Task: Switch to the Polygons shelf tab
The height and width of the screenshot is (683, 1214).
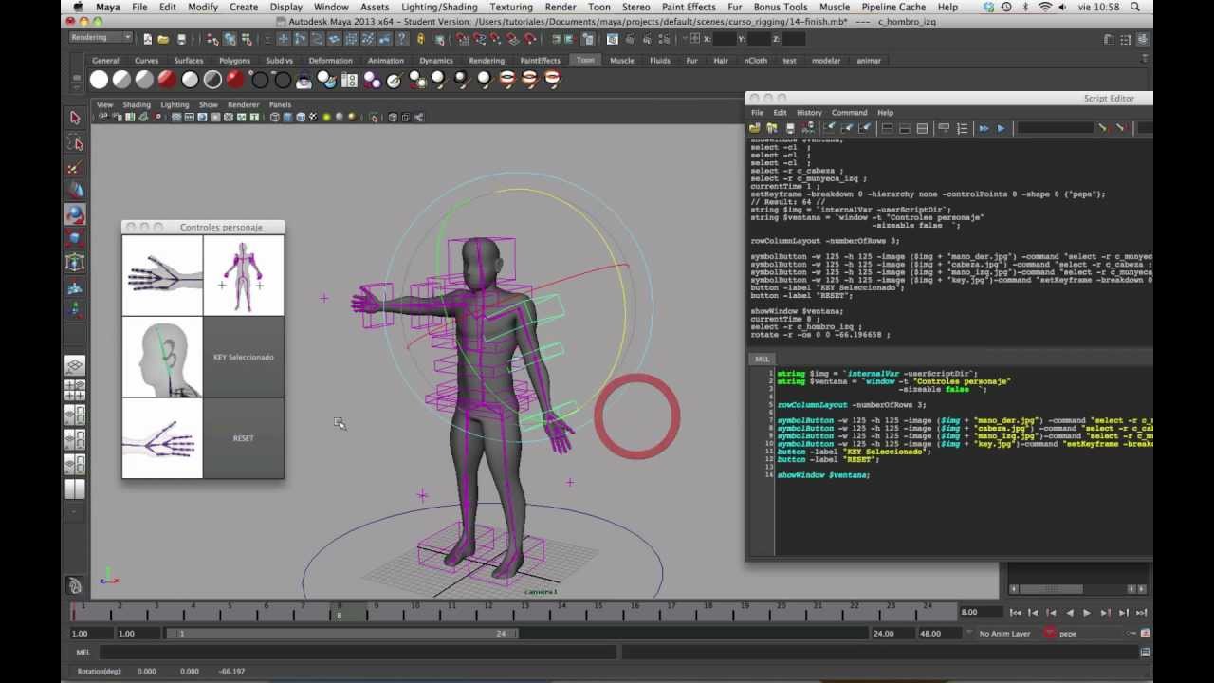Action: pos(234,60)
